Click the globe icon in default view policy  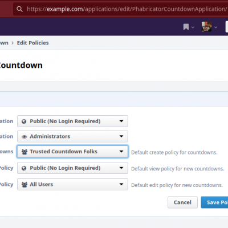(24, 168)
